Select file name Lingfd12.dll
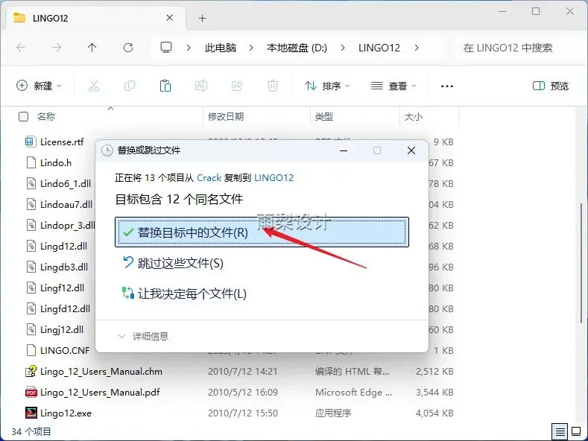The height and width of the screenshot is (441, 588). (66, 308)
